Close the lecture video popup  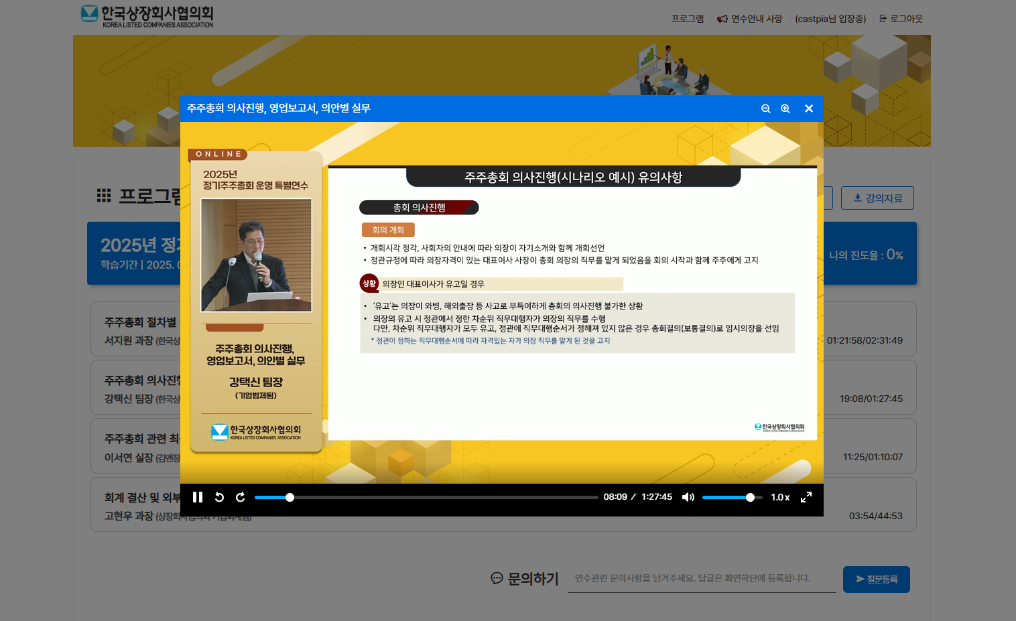pos(809,109)
